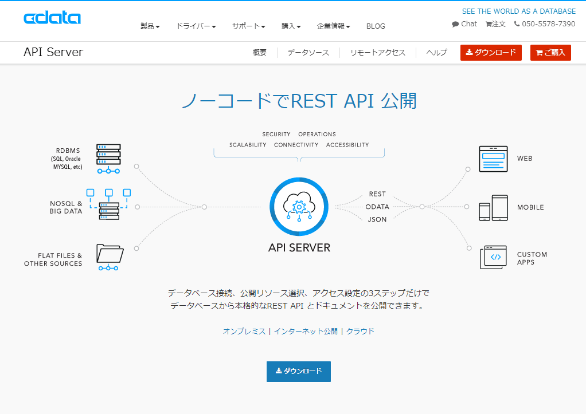This screenshot has height=414, width=586.
Task: Click the red ご購入 button
Action: tap(550, 53)
